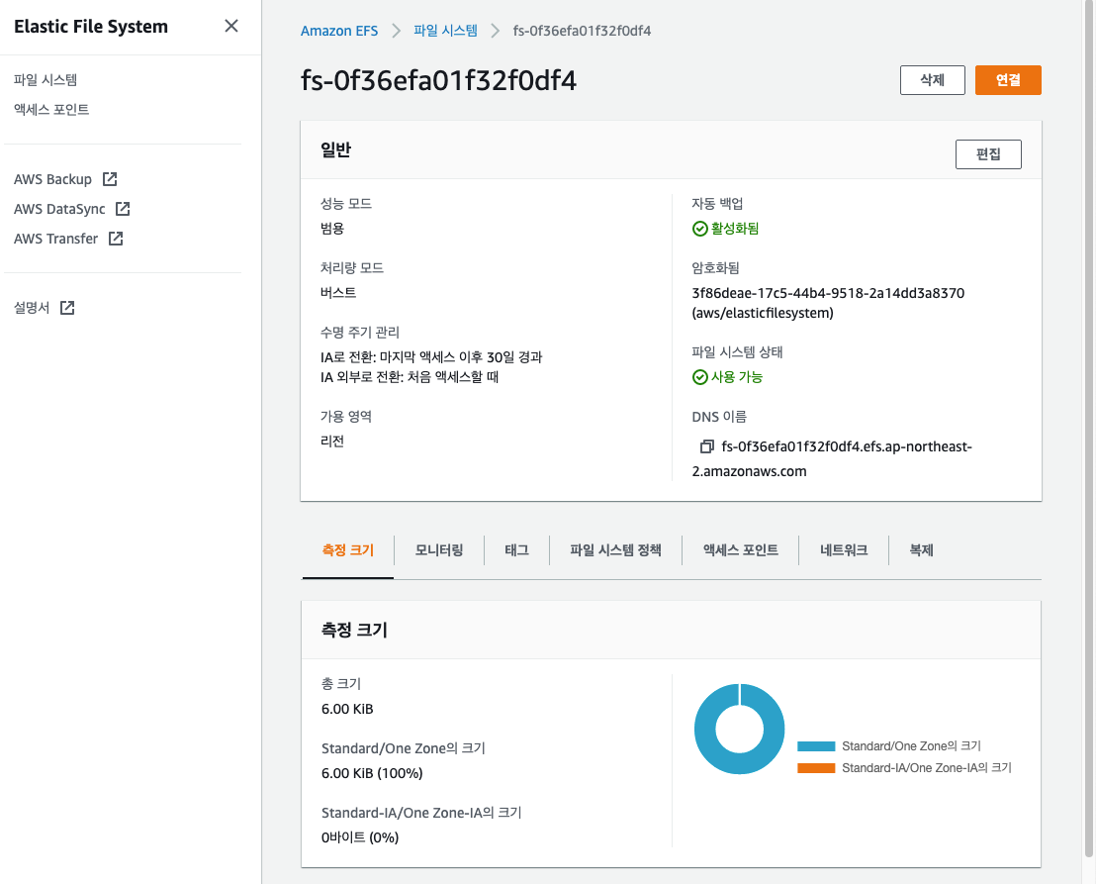The width and height of the screenshot is (1096, 884).
Task: Open the 설명서 documentation link
Action: (x=33, y=308)
